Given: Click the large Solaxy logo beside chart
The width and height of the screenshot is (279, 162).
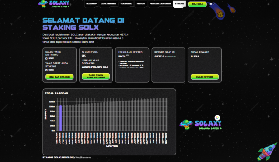Looking at the screenshot, I should click(x=201, y=125).
